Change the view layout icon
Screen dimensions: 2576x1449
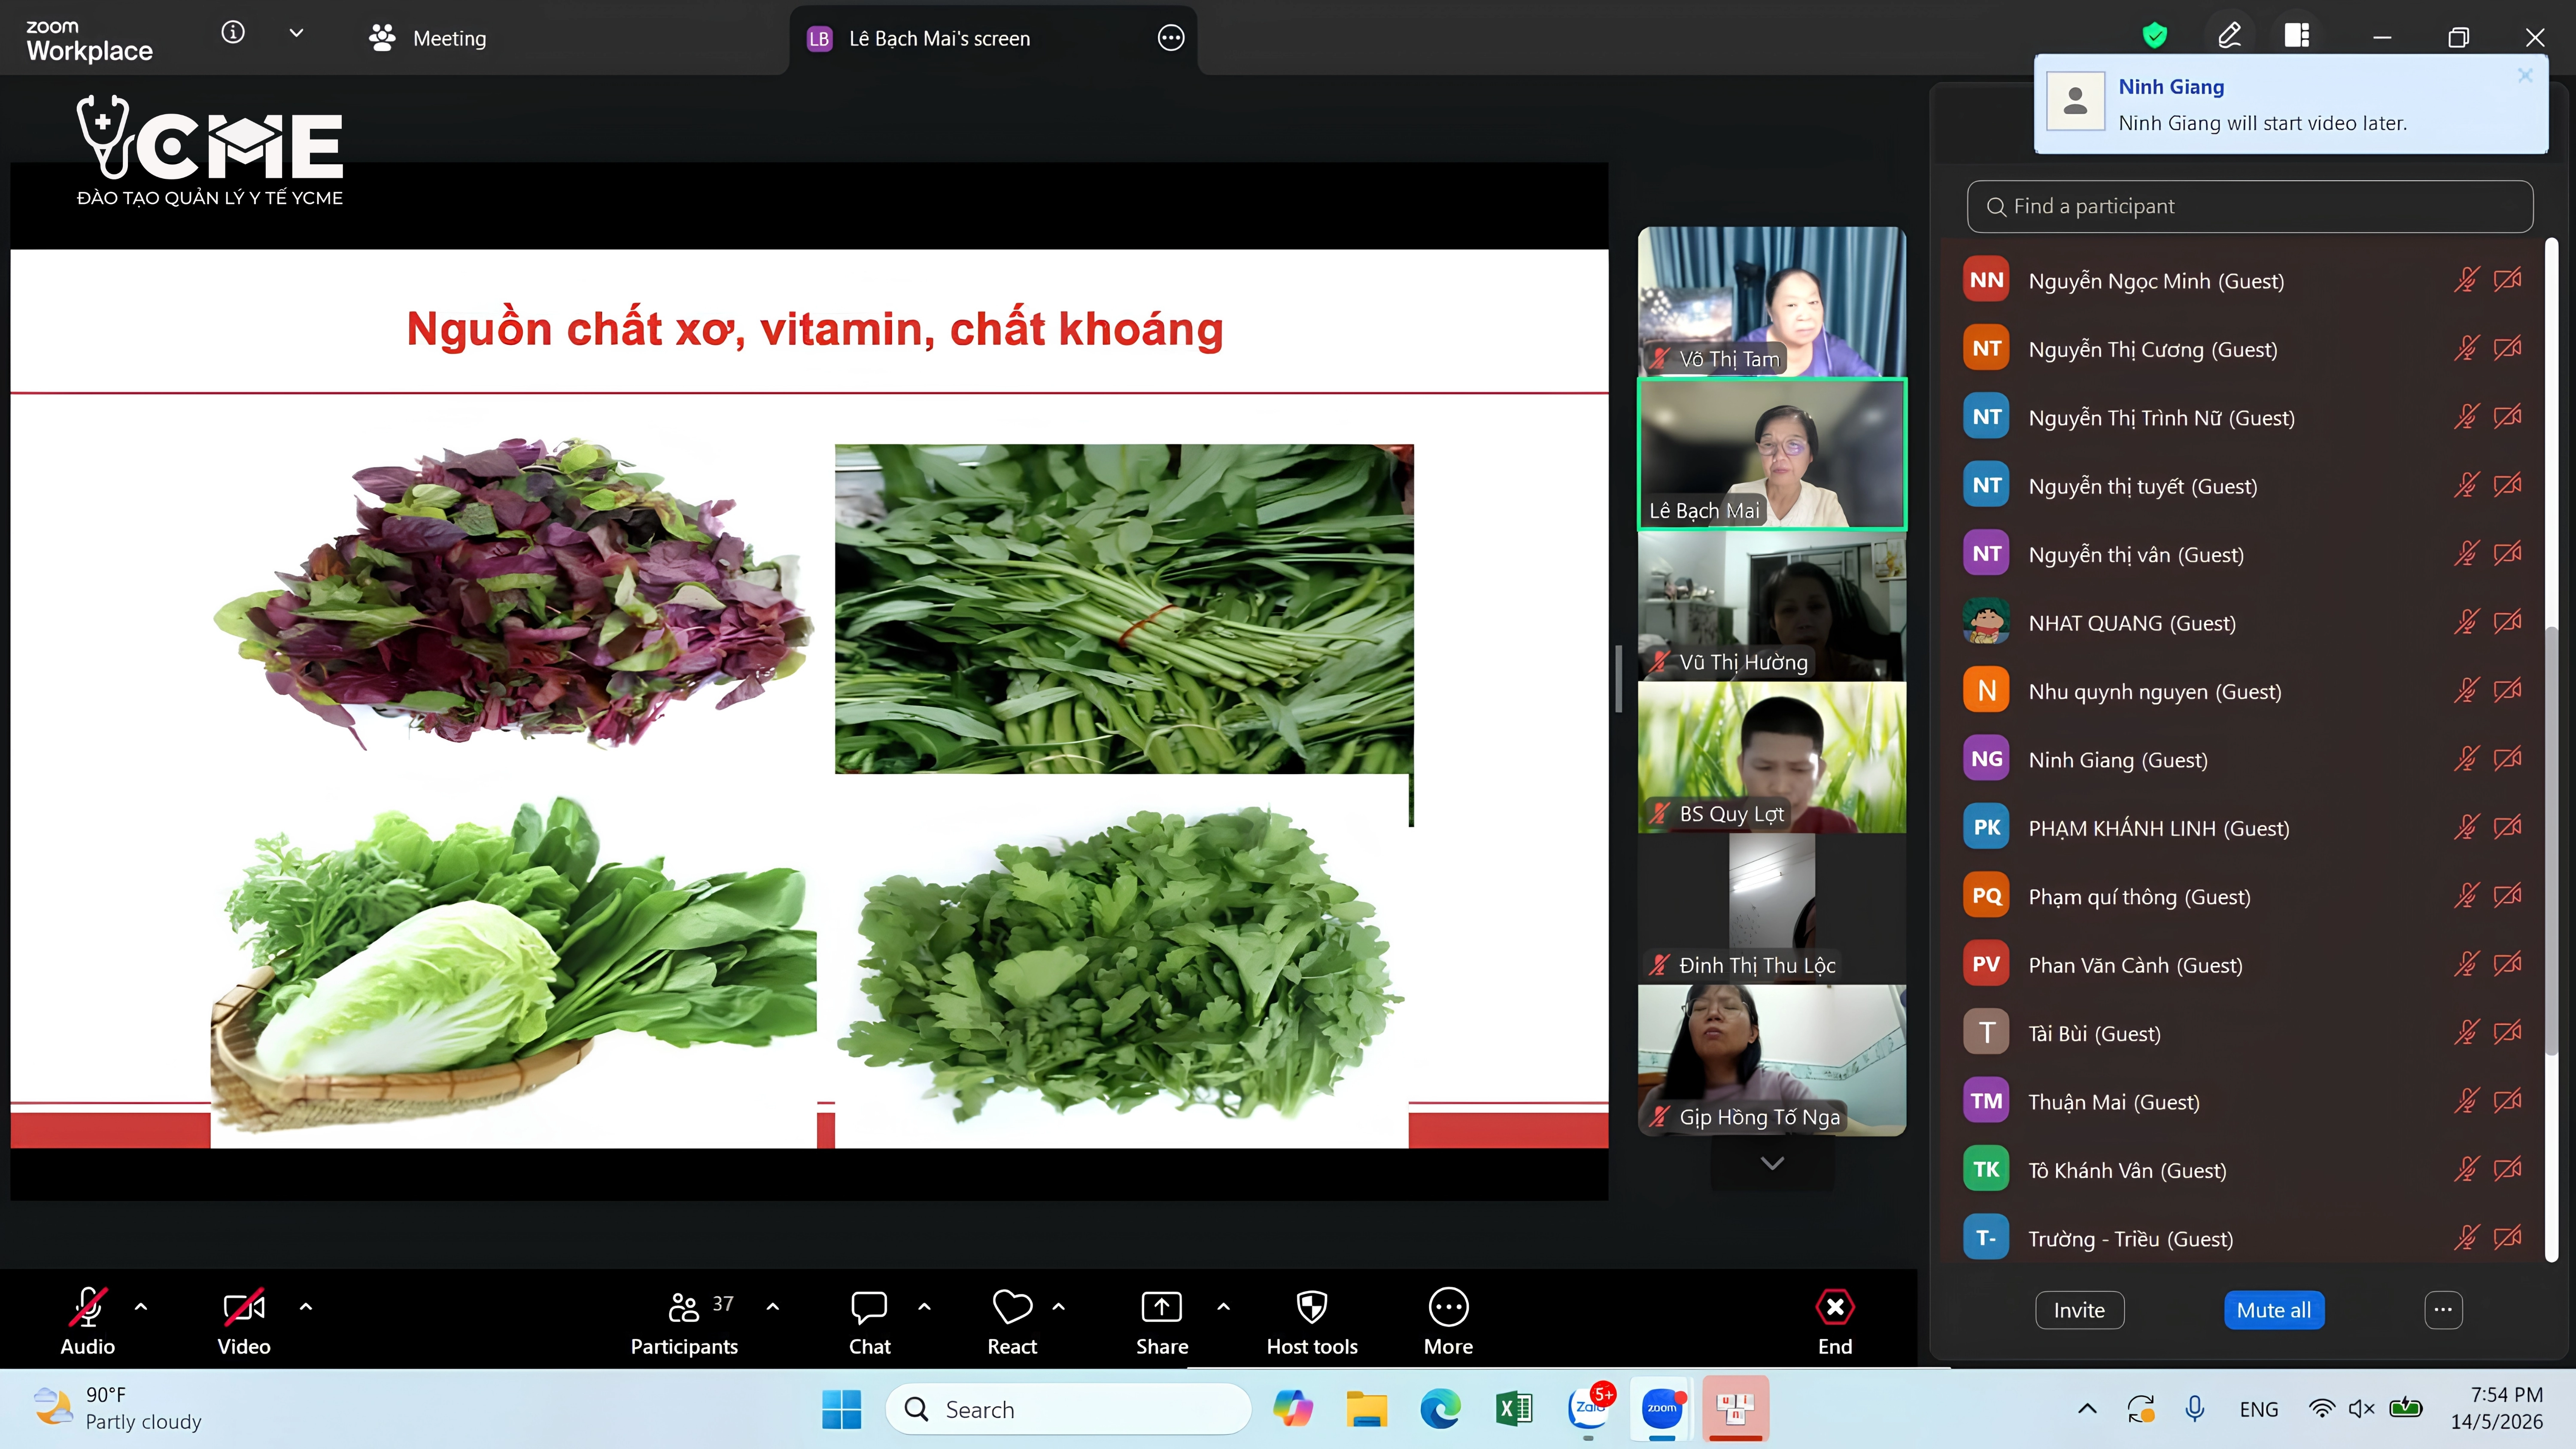point(2297,36)
